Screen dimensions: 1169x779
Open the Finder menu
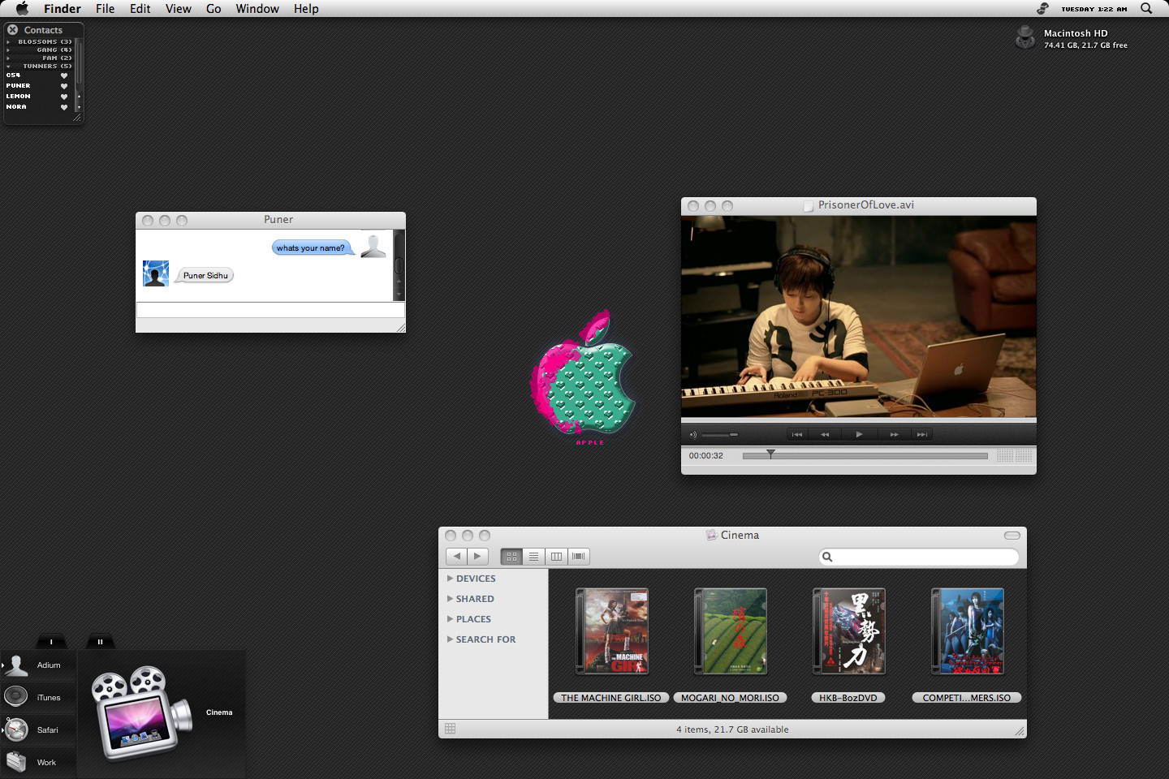tap(63, 8)
